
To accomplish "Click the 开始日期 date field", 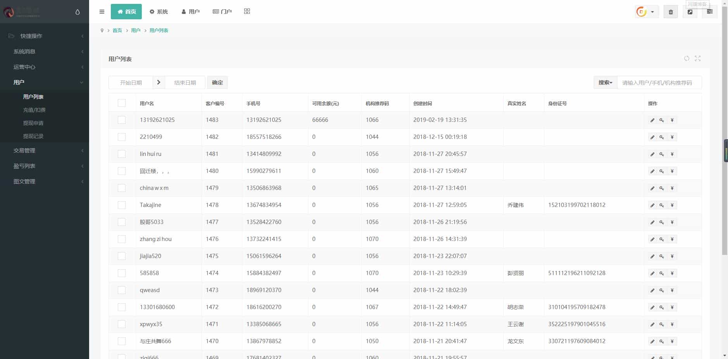I will [131, 82].
